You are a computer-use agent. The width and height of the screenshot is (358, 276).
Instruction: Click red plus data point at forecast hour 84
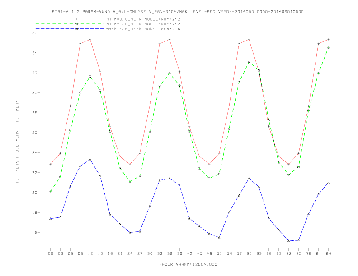pyautogui.click(x=328, y=39)
